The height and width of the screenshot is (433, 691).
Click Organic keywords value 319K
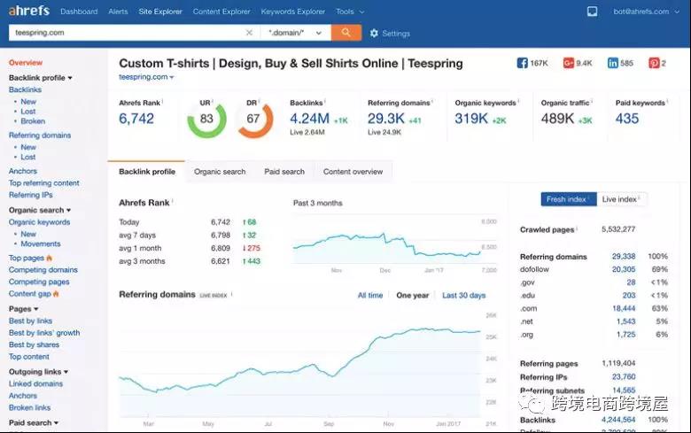[471, 119]
